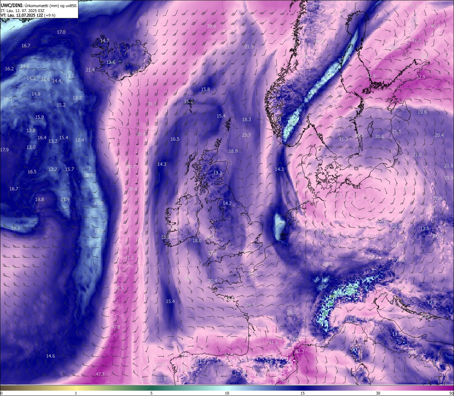
Task: Click the 15.9 value in the west Atlantic
Action: [x=39, y=117]
